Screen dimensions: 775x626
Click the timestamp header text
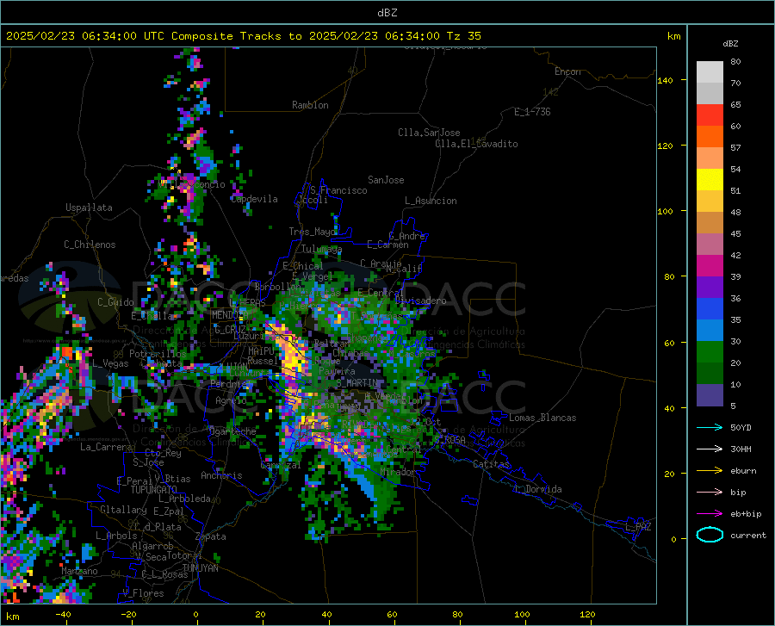243,36
